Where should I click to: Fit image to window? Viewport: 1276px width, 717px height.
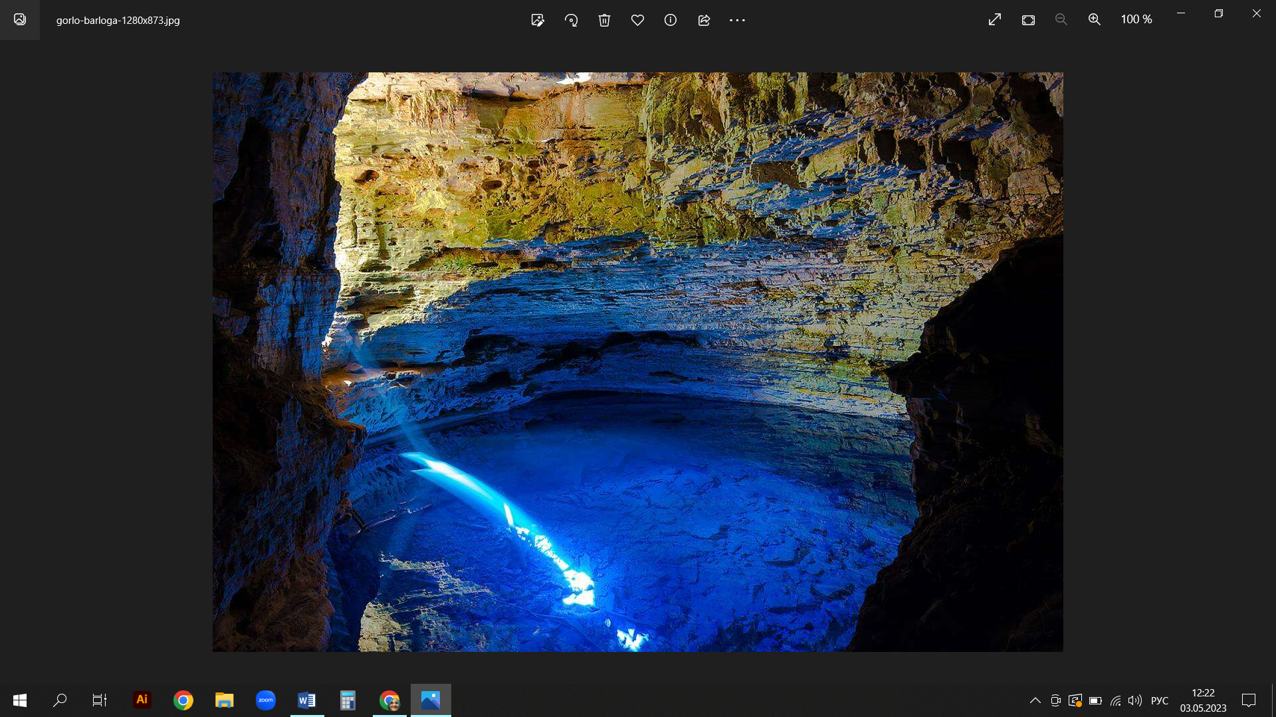pyautogui.click(x=1028, y=20)
